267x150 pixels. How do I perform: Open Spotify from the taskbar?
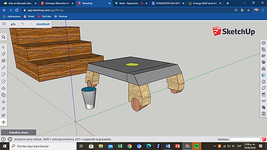[196, 146]
